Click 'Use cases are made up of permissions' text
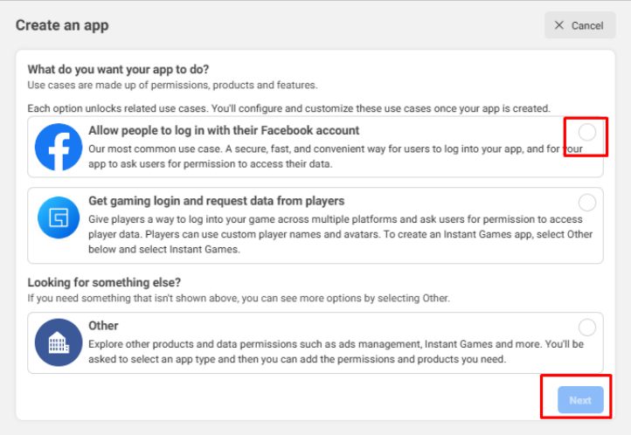The image size is (631, 435). click(x=173, y=86)
